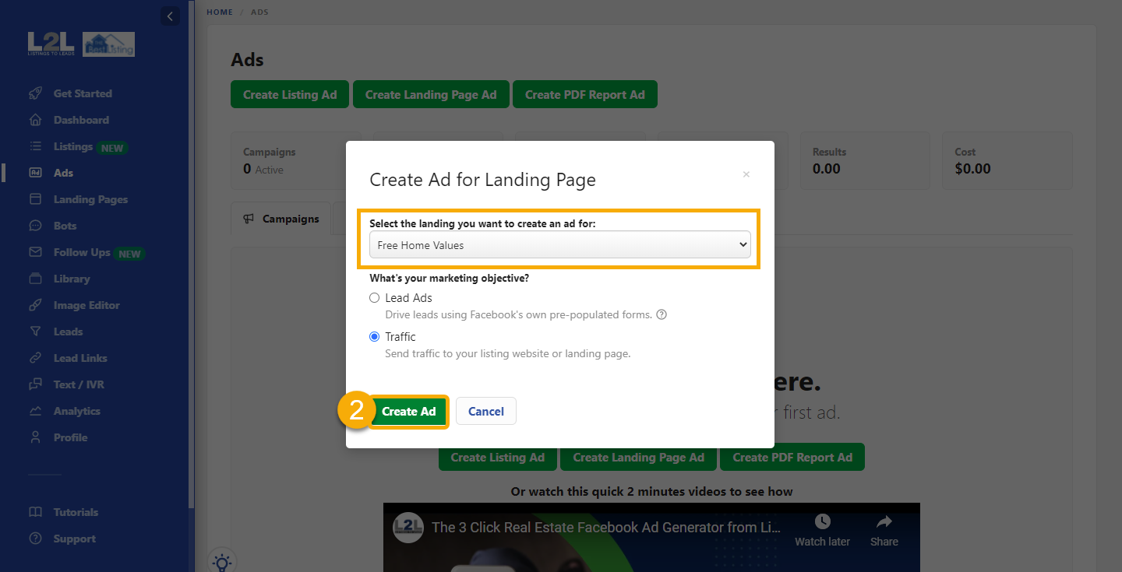The height and width of the screenshot is (572, 1122).
Task: Click the HOME breadcrumb link
Action: 219,12
